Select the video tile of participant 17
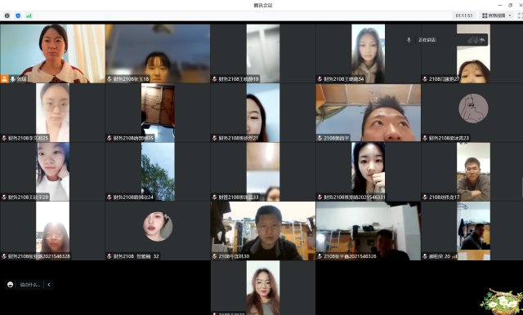Screen dimensions: 523x315 (x=473, y=171)
